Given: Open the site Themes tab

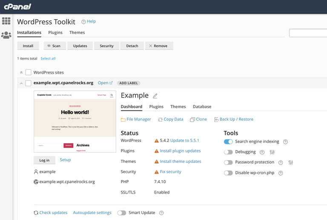Looking at the screenshot, I should click(x=178, y=107).
